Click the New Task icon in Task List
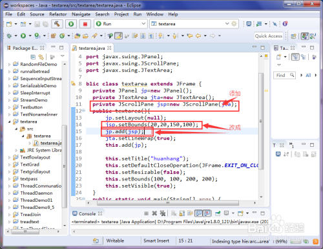323x249 pixels. (x=278, y=57)
